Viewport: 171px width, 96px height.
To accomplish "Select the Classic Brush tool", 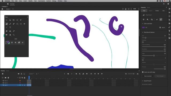I will 10,24.
